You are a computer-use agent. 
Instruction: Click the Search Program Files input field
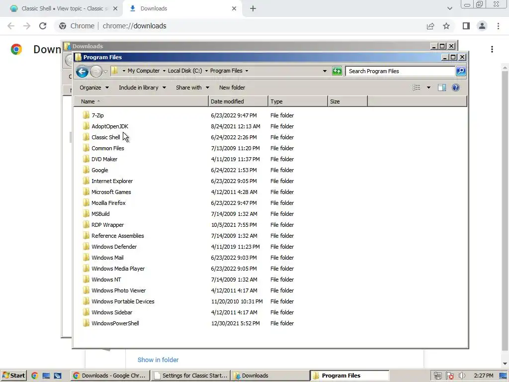click(x=400, y=71)
